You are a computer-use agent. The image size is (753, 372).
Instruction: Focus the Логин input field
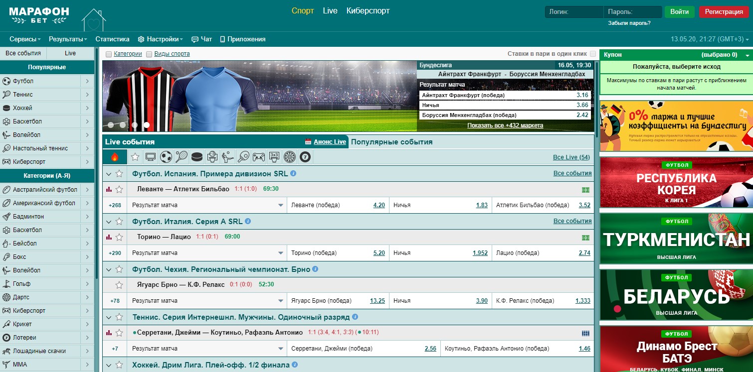[x=574, y=12]
